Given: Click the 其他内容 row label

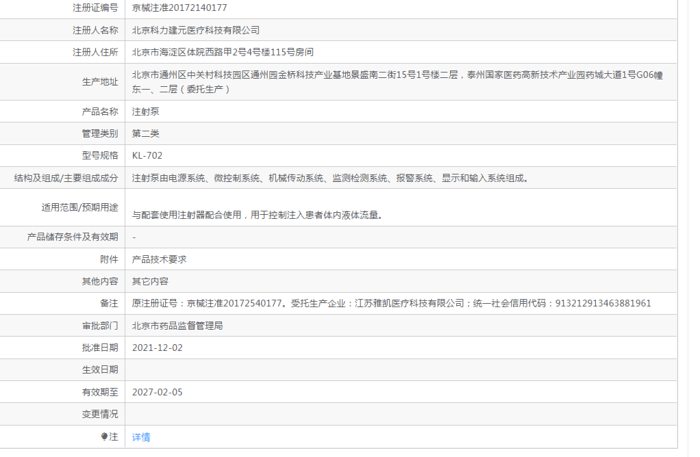Looking at the screenshot, I should [x=100, y=281].
